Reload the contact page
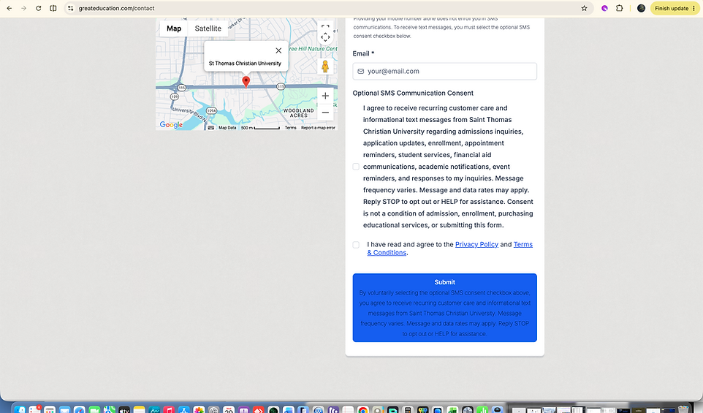The image size is (703, 413). [x=39, y=8]
